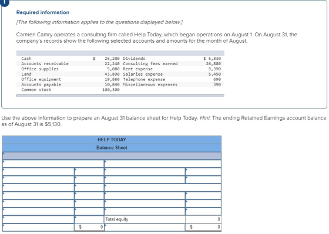
Task: Click the italic note about following information
Action: pos(99,22)
